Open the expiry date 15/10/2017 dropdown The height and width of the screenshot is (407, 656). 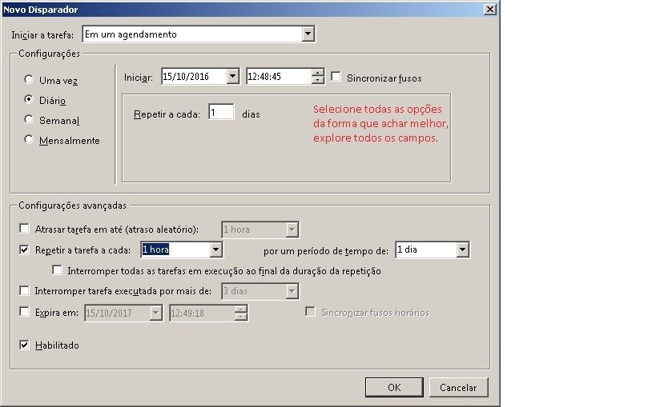pyautogui.click(x=155, y=313)
